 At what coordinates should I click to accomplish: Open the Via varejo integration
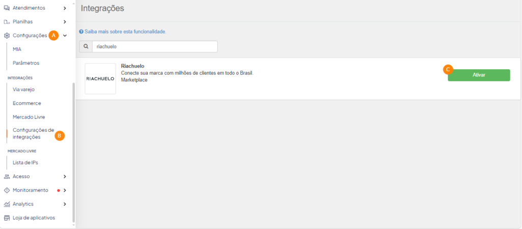pyautogui.click(x=23, y=90)
